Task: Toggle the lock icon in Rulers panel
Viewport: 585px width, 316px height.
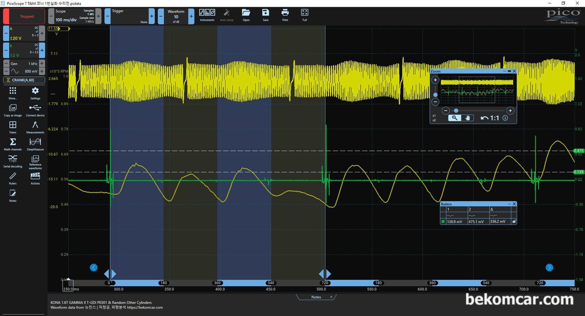Action: click(514, 222)
